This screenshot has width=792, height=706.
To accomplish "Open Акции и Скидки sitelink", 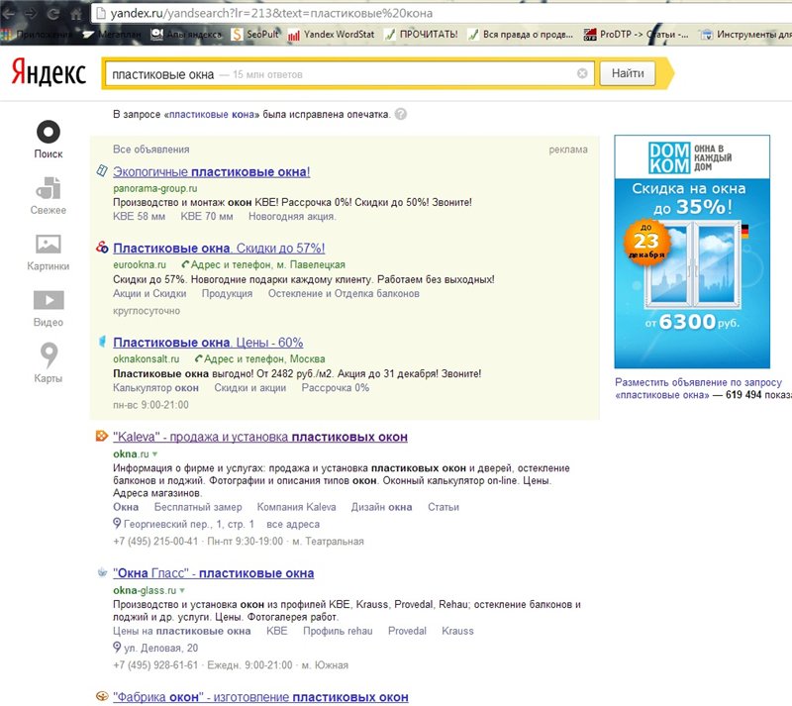I will (x=149, y=294).
